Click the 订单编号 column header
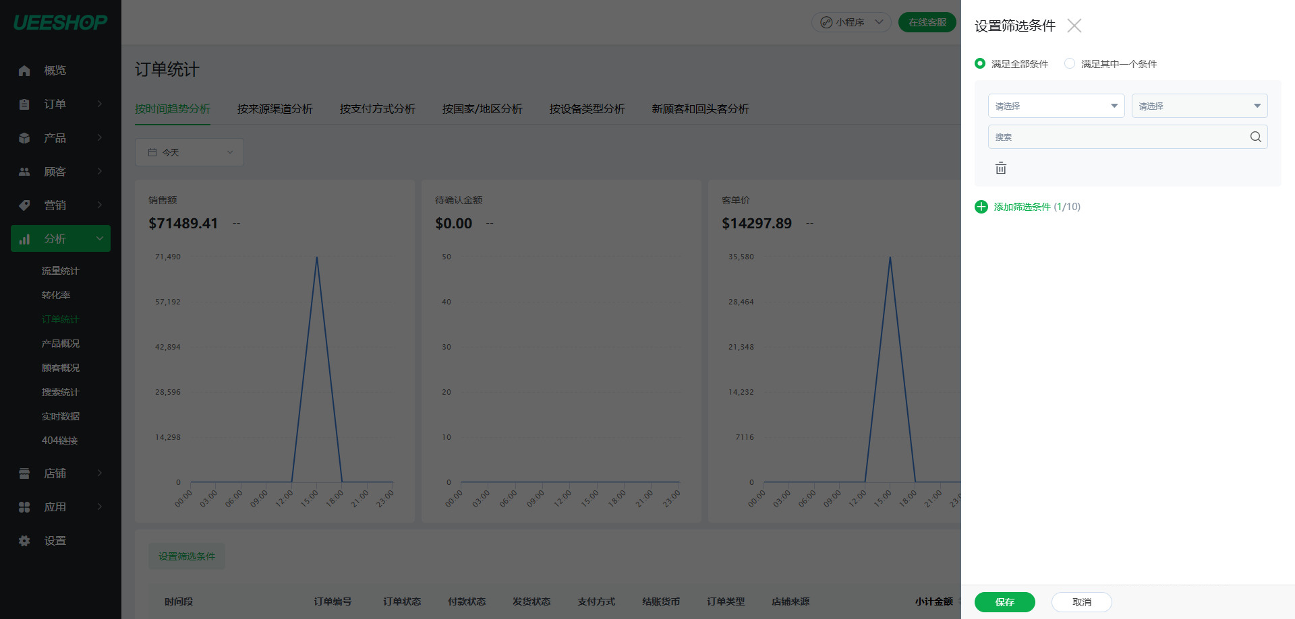1295x619 pixels. (x=333, y=601)
